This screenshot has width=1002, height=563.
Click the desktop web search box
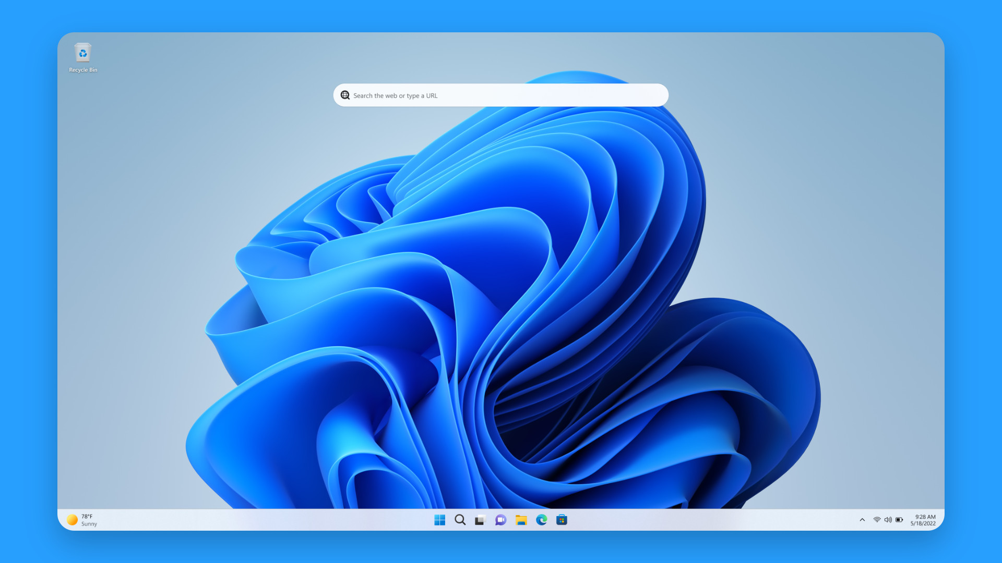500,95
